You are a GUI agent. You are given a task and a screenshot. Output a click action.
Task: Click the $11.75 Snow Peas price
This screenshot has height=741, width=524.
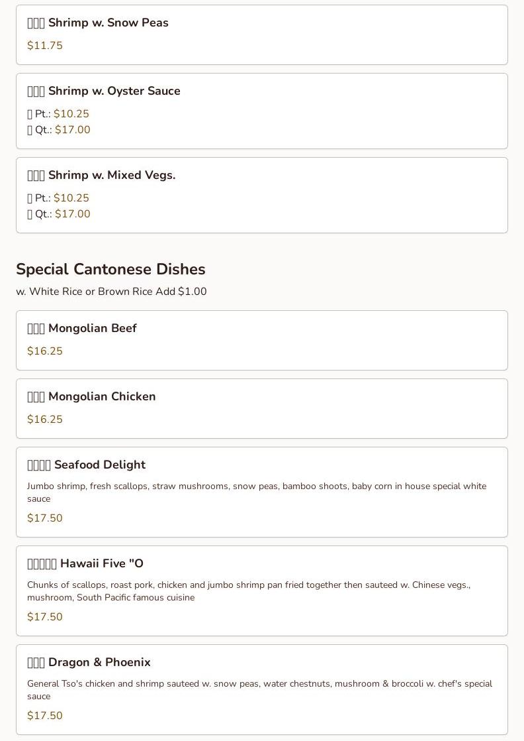pos(45,46)
